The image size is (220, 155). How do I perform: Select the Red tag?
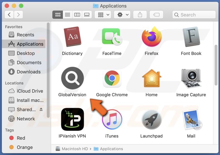click(x=24, y=138)
